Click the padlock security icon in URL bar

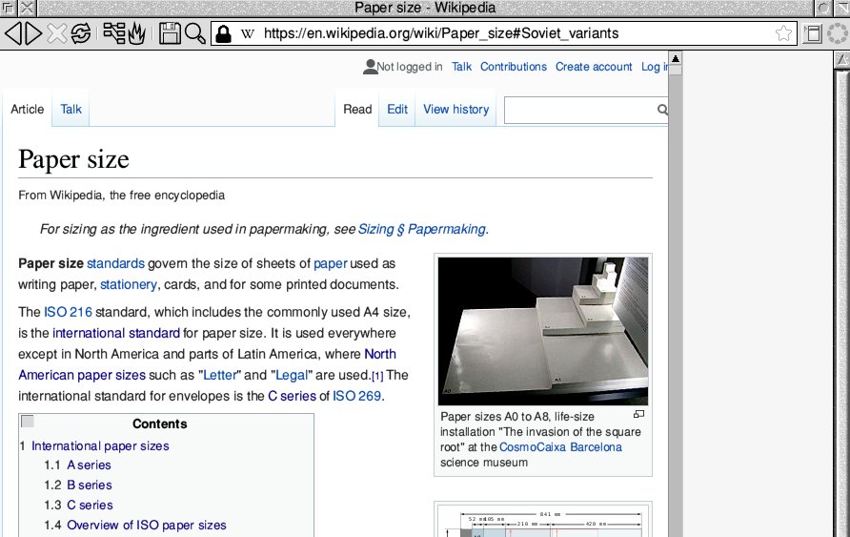(x=223, y=33)
